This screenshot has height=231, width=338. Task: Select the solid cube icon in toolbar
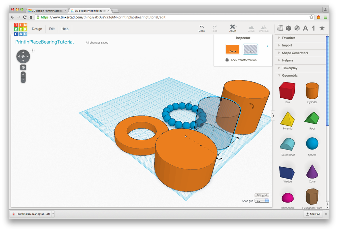click(x=288, y=28)
